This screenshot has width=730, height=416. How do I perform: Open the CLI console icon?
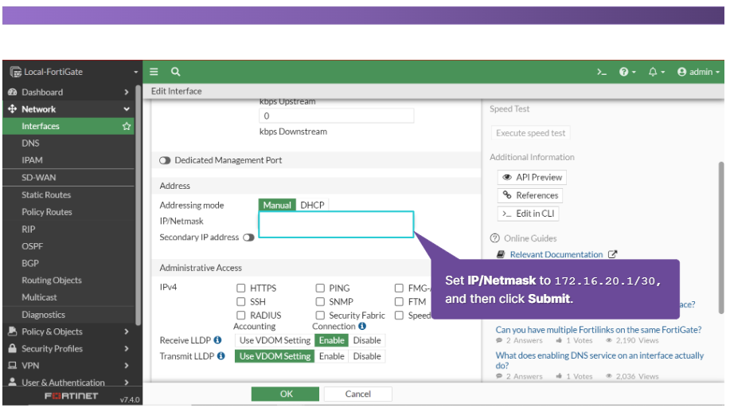(602, 72)
